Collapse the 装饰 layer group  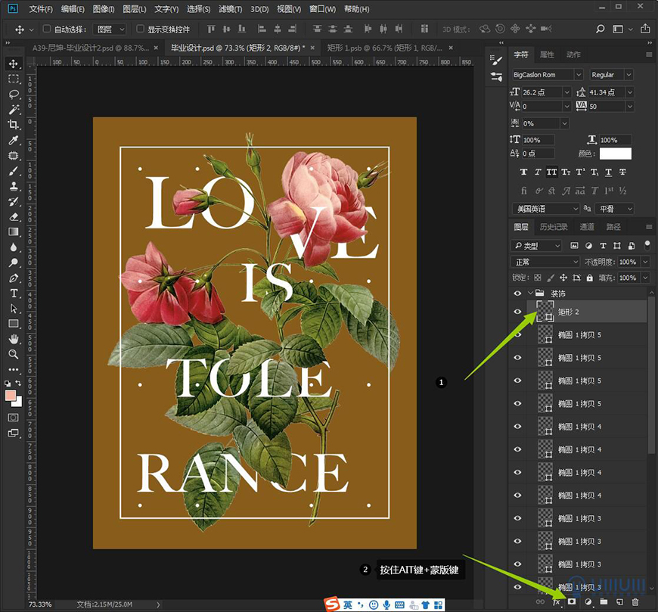[530, 293]
